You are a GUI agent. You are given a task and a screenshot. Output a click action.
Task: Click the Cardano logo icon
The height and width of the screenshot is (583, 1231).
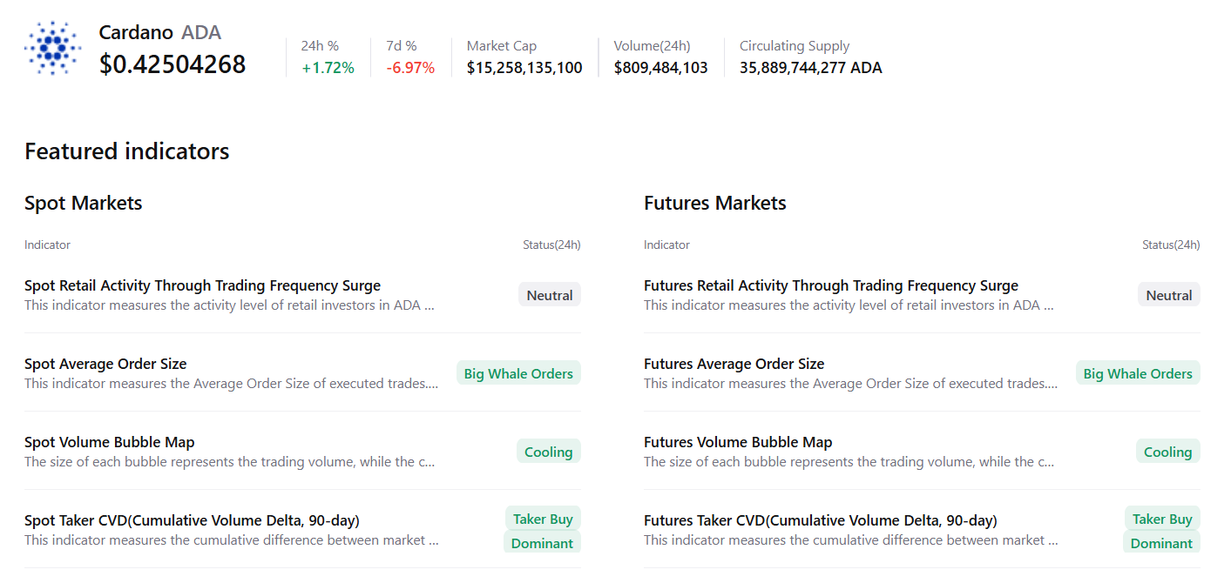[x=52, y=47]
